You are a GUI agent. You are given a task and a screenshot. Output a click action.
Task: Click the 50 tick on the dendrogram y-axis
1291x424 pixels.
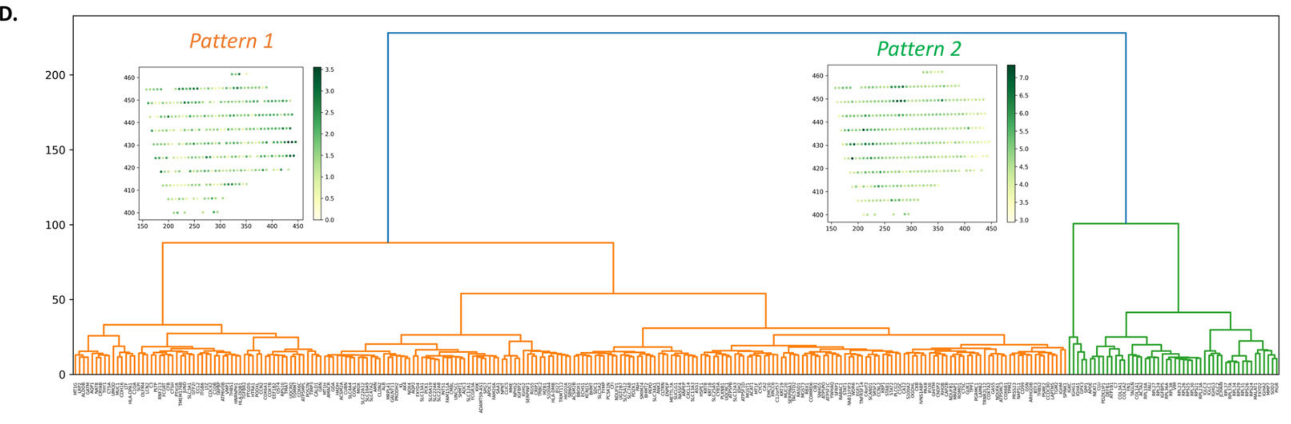coord(59,300)
